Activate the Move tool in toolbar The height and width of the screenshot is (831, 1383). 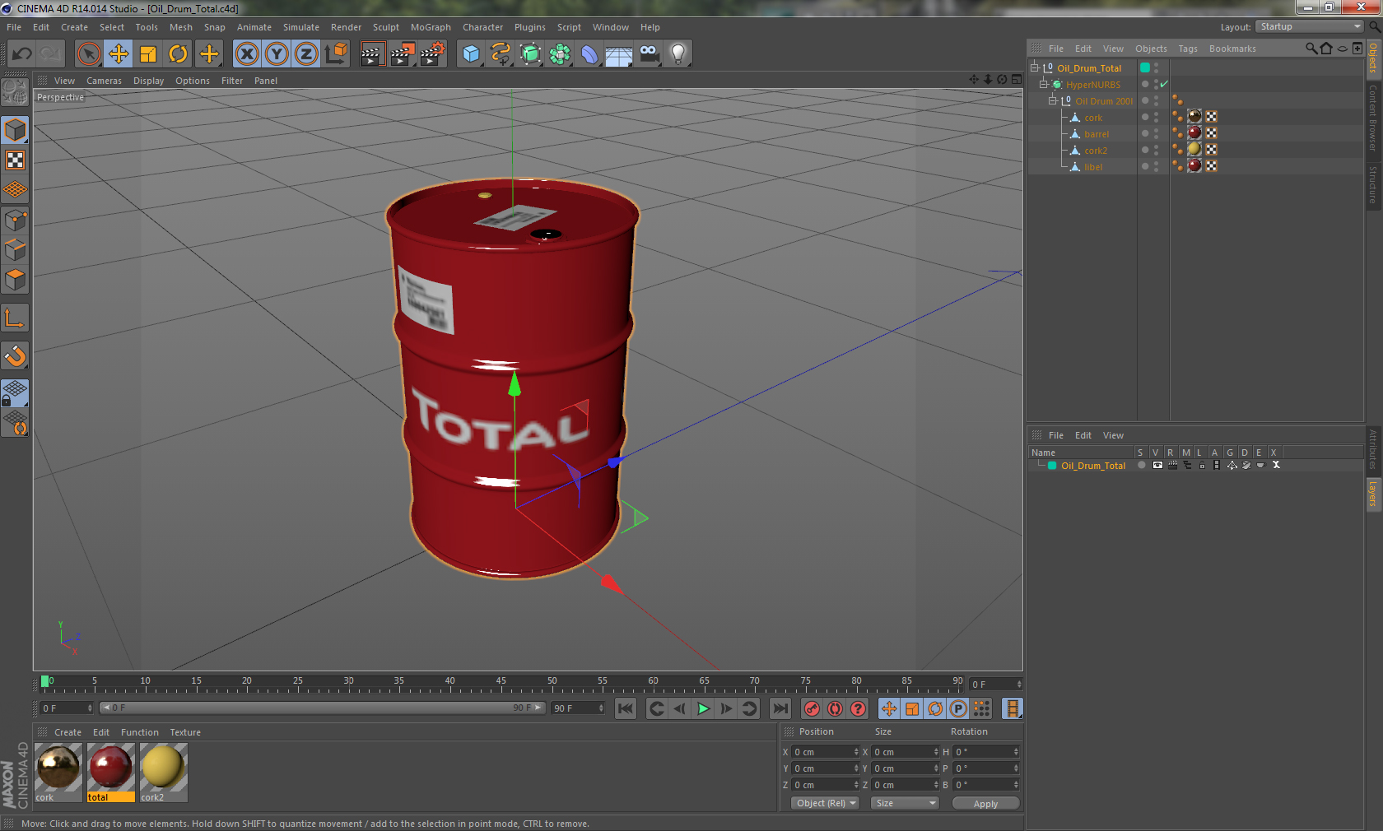pos(119,54)
